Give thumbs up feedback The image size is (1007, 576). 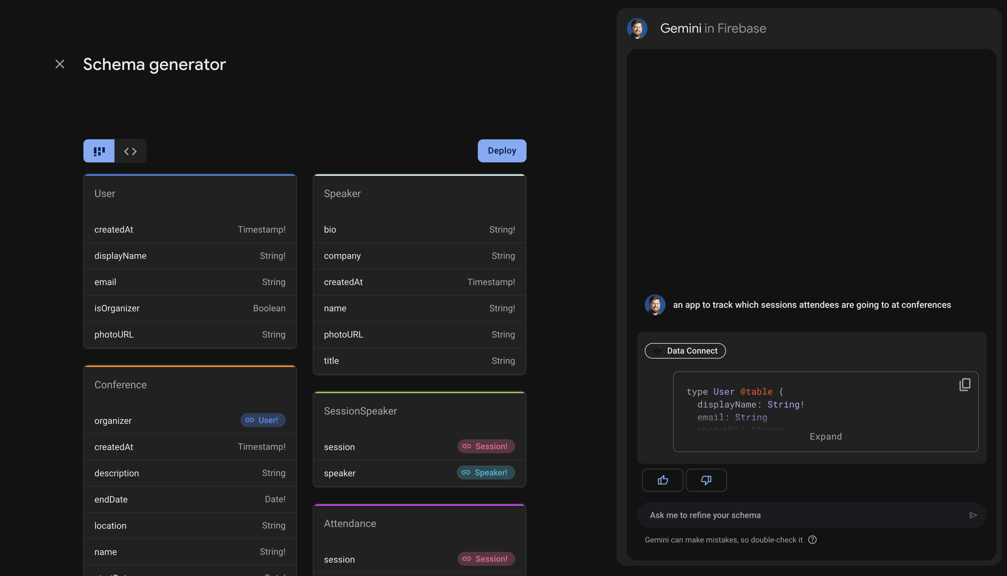click(662, 480)
